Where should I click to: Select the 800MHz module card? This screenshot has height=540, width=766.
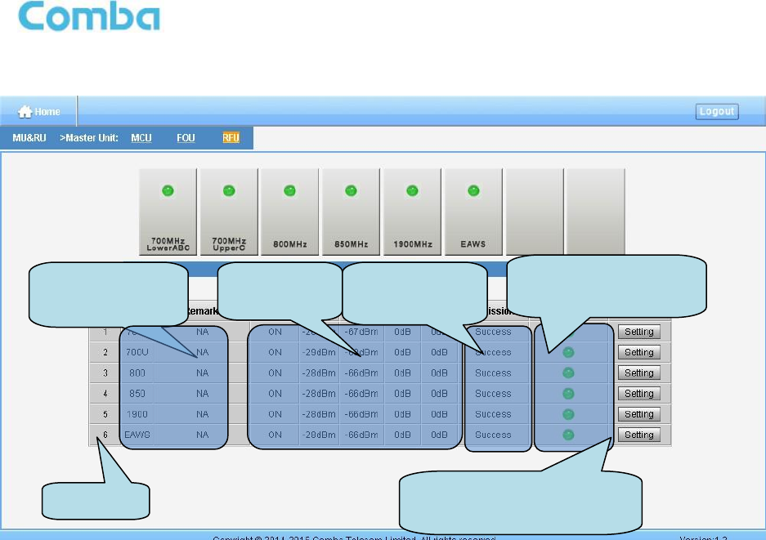coord(289,212)
